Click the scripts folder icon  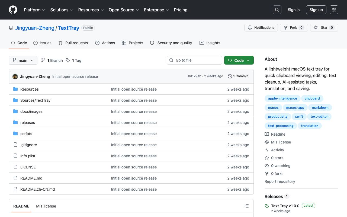pos(15,134)
